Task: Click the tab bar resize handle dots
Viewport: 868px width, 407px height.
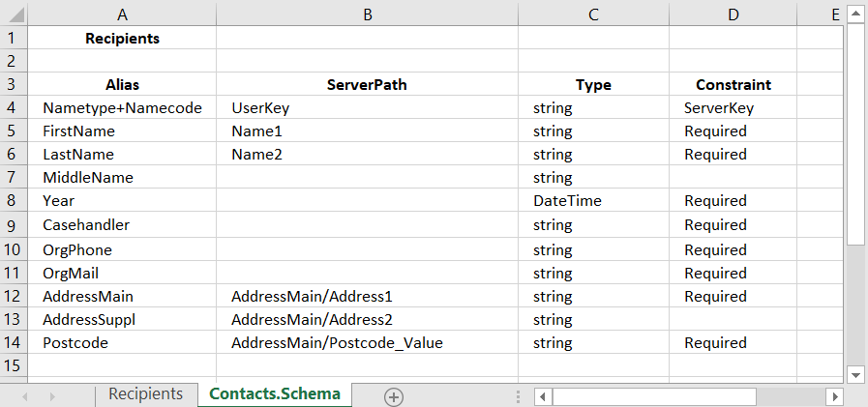Action: pos(521,395)
